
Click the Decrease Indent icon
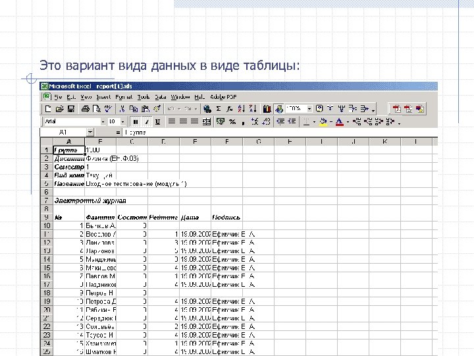click(x=280, y=122)
